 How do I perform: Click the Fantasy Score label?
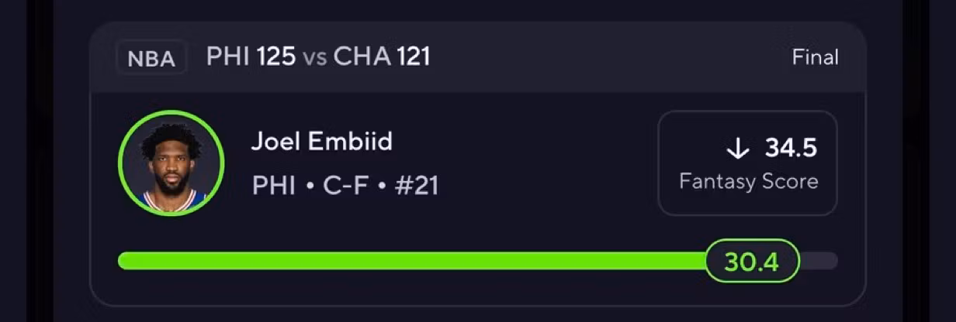[x=749, y=182]
